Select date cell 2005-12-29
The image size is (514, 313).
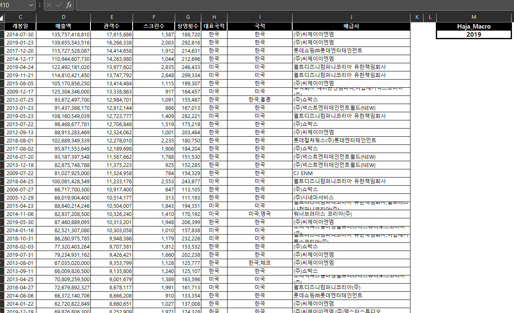[x=20, y=198]
